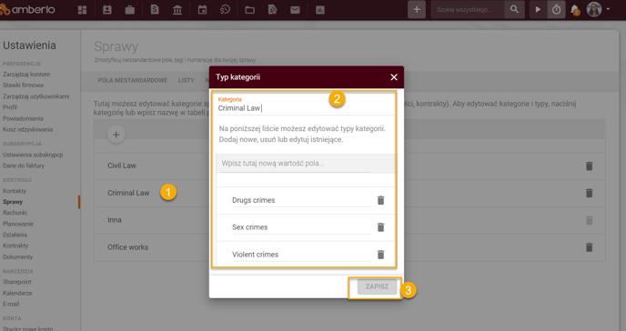Delete the Sex crimes type
Viewport: 626px width, 331px height.
[x=380, y=227]
